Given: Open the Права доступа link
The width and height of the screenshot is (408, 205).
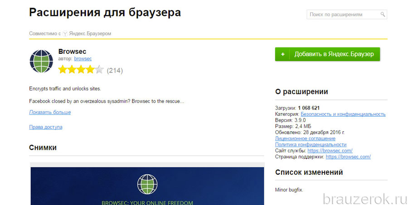Looking at the screenshot, I should pyautogui.click(x=46, y=127).
